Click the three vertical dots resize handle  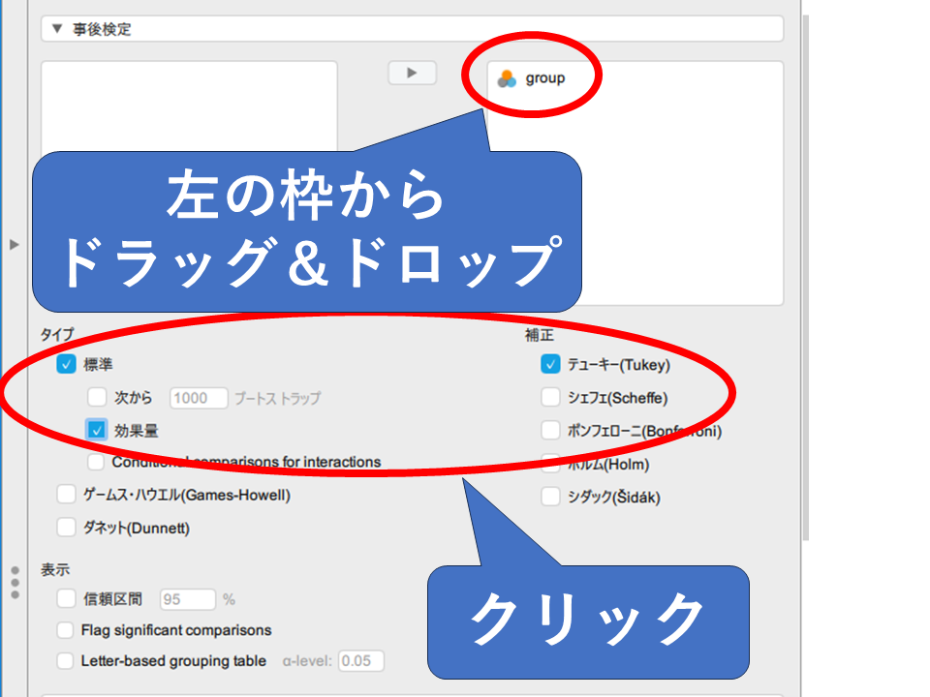pyautogui.click(x=15, y=583)
